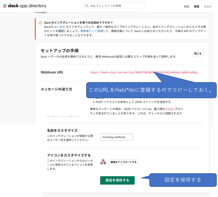Screen dimensions: 218x197
Task: Click the Slack app directory logo
Action: pyautogui.click(x=25, y=6)
